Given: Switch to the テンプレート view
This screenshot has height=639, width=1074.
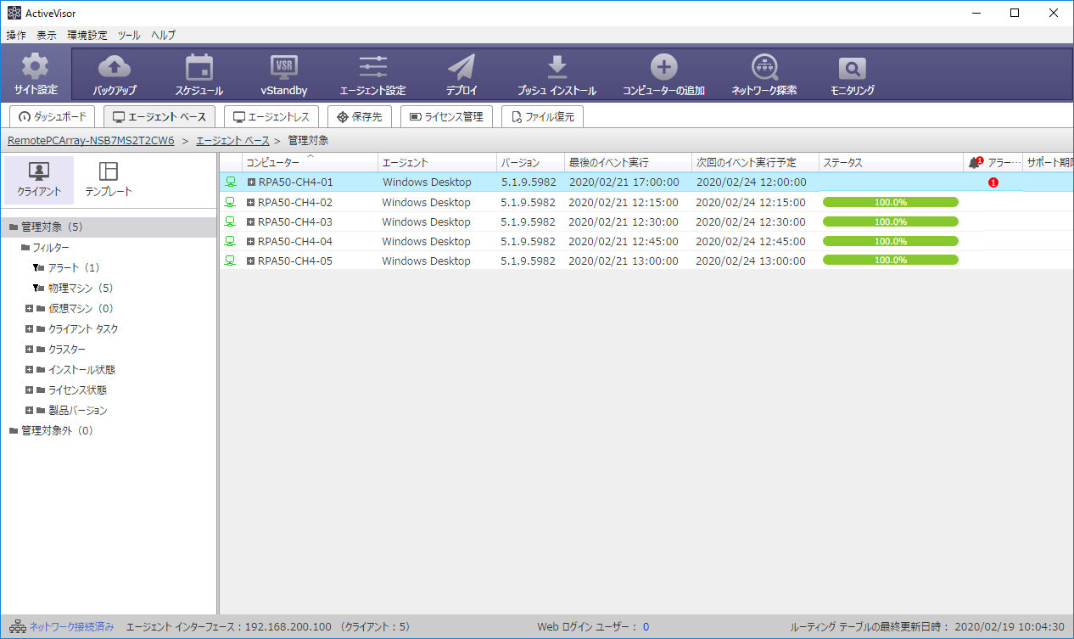Looking at the screenshot, I should [x=109, y=180].
